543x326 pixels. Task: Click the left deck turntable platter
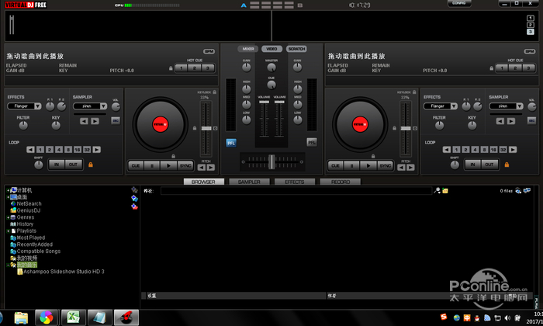click(x=161, y=124)
